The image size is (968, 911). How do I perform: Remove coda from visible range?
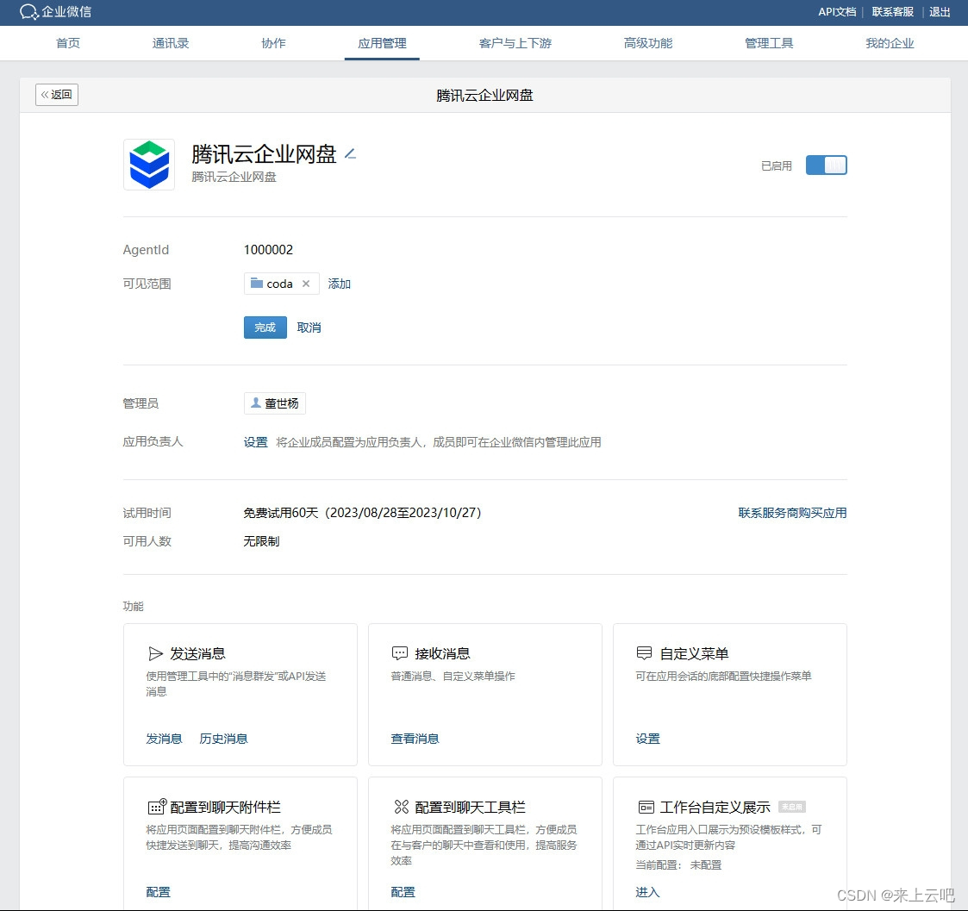tap(306, 284)
